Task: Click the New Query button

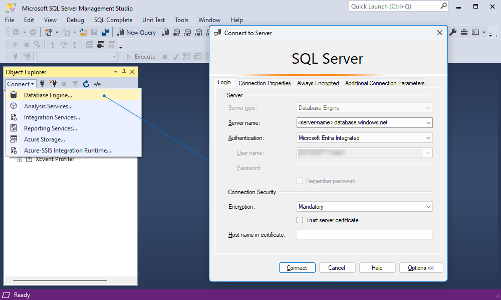Action: pyautogui.click(x=136, y=32)
